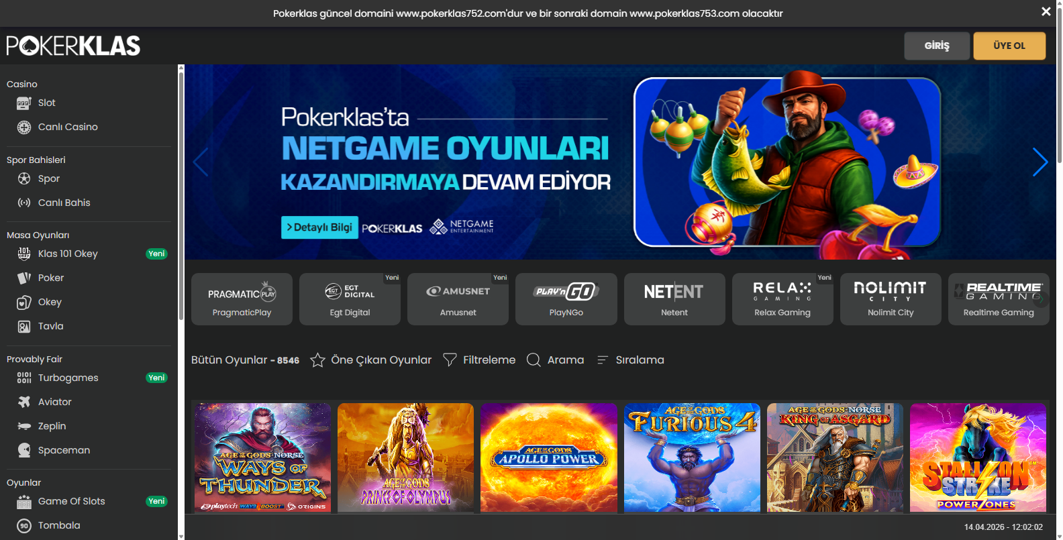
Task: Open the Spaceman sidebar link
Action: 64,450
